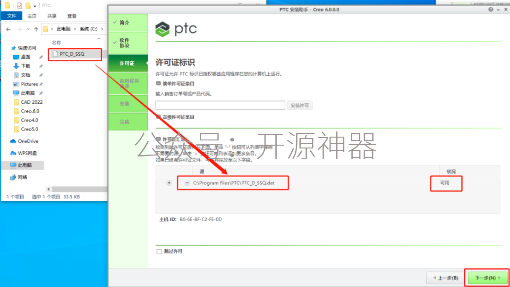Viewport: 510px width, 287px height.
Task: Click the 可用 status cell
Action: click(x=445, y=183)
